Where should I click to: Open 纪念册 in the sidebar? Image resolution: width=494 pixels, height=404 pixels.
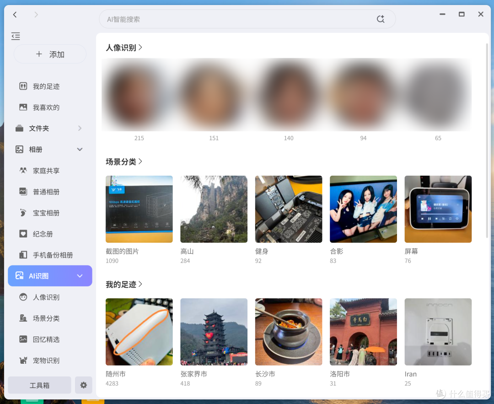click(x=50, y=234)
